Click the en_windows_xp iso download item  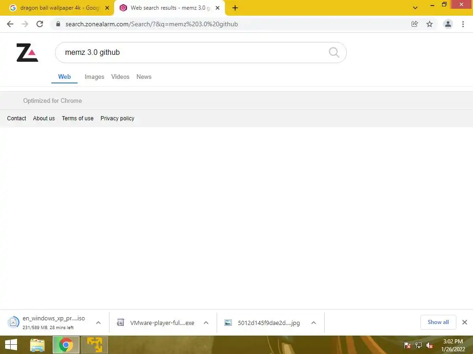pos(54,322)
